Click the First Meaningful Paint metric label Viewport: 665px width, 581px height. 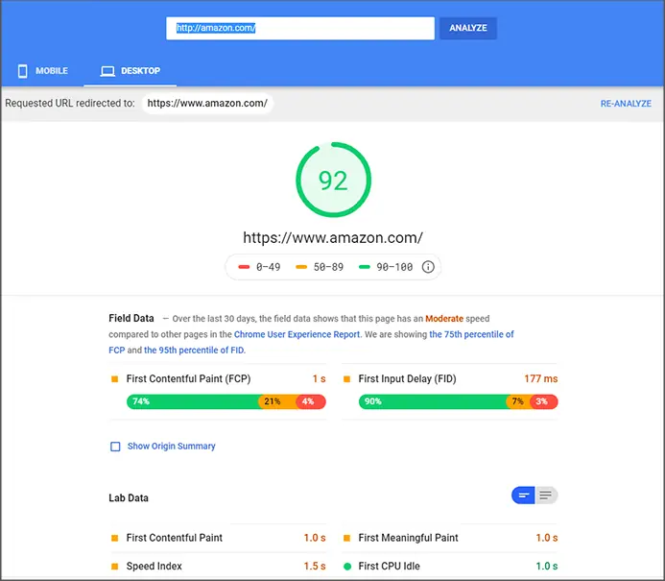[408, 538]
